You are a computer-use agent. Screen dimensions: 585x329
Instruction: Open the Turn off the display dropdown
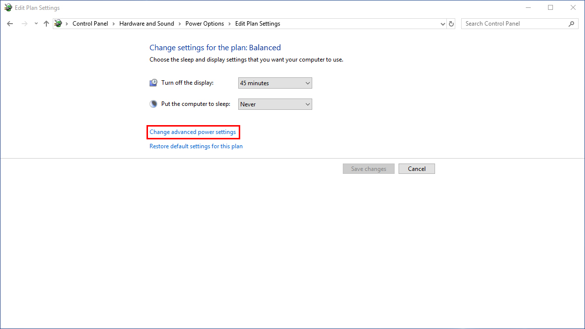[x=275, y=83]
